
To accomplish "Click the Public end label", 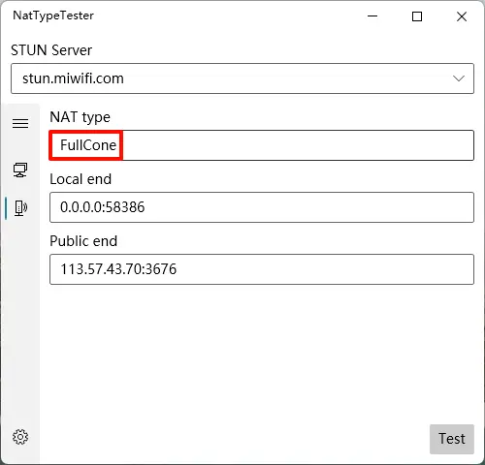I will pyautogui.click(x=83, y=241).
